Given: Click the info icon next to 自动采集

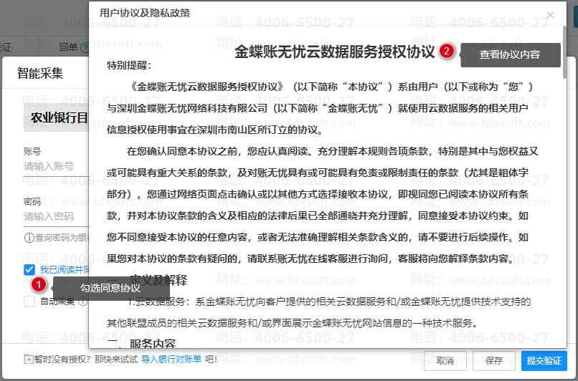Looking at the screenshot, I should click(x=83, y=302).
